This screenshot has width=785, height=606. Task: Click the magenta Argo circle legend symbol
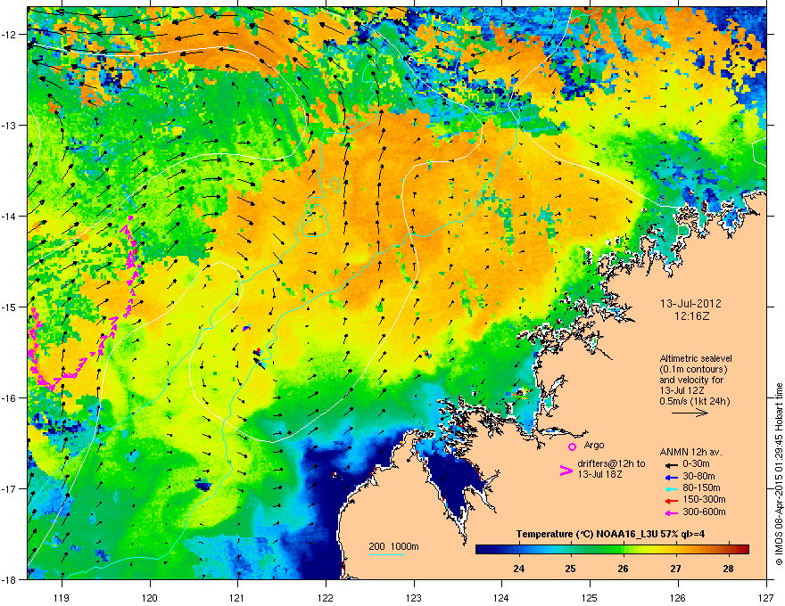(x=572, y=446)
